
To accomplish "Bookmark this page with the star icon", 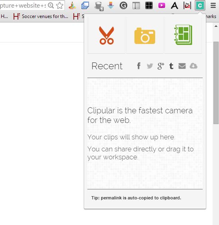I will point(59,6).
